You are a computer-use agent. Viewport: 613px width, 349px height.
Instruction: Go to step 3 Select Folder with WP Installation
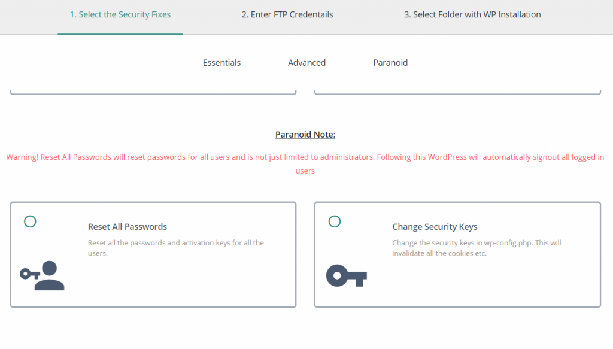pyautogui.click(x=472, y=14)
